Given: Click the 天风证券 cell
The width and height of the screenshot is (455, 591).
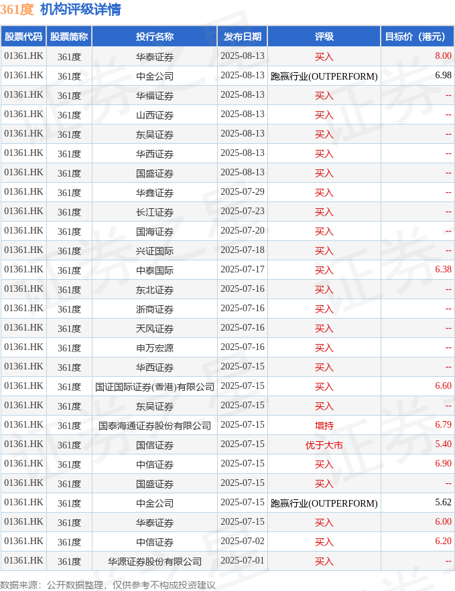Looking at the screenshot, I should point(155,329).
